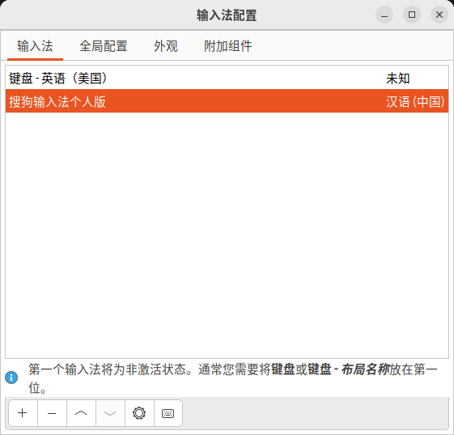Switch to the 输入法 tab
Viewport: 454px width, 435px height.
(x=35, y=46)
